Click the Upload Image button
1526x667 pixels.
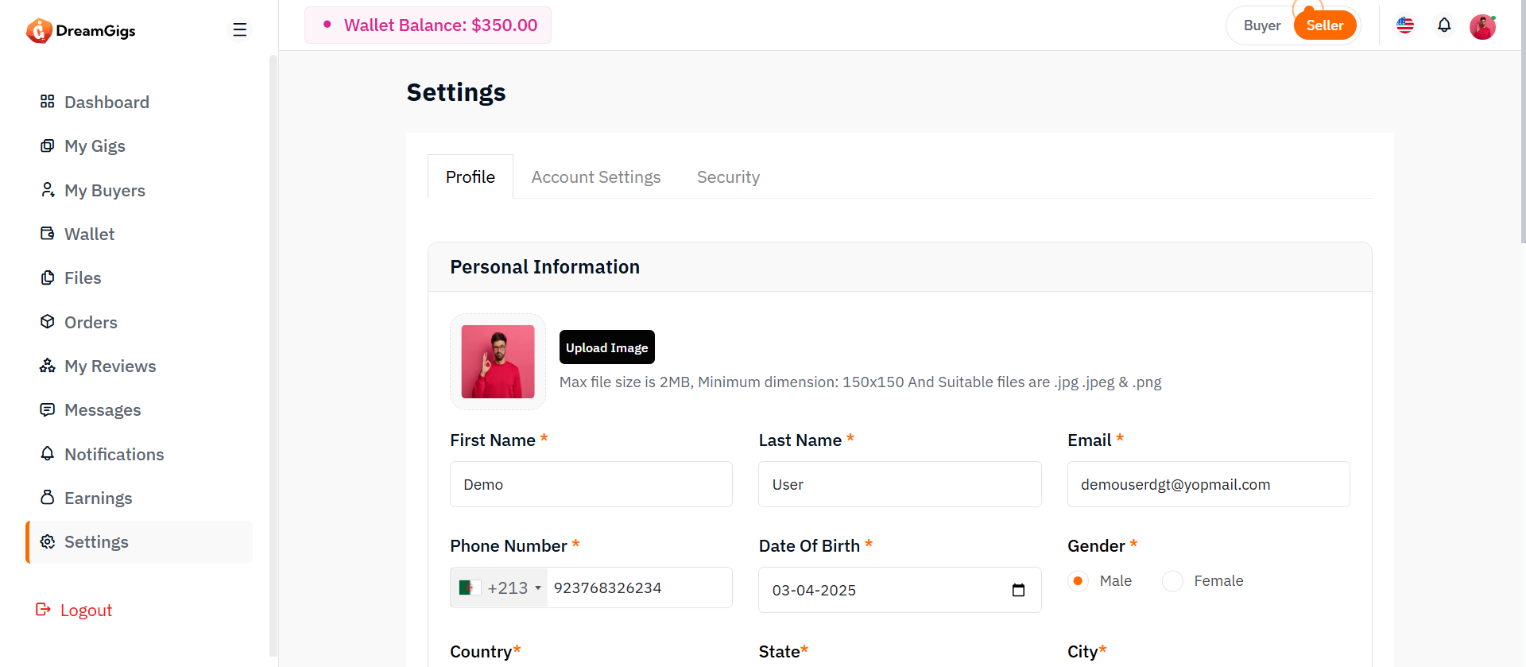point(607,347)
